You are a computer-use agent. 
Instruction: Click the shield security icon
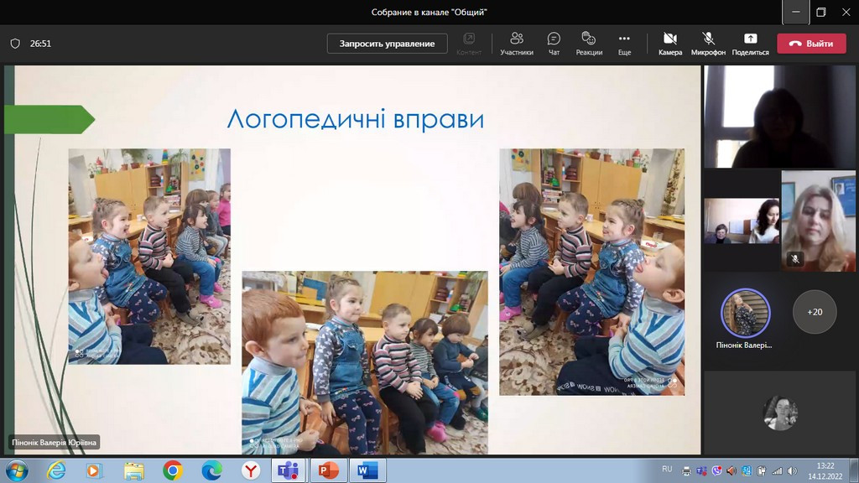15,44
